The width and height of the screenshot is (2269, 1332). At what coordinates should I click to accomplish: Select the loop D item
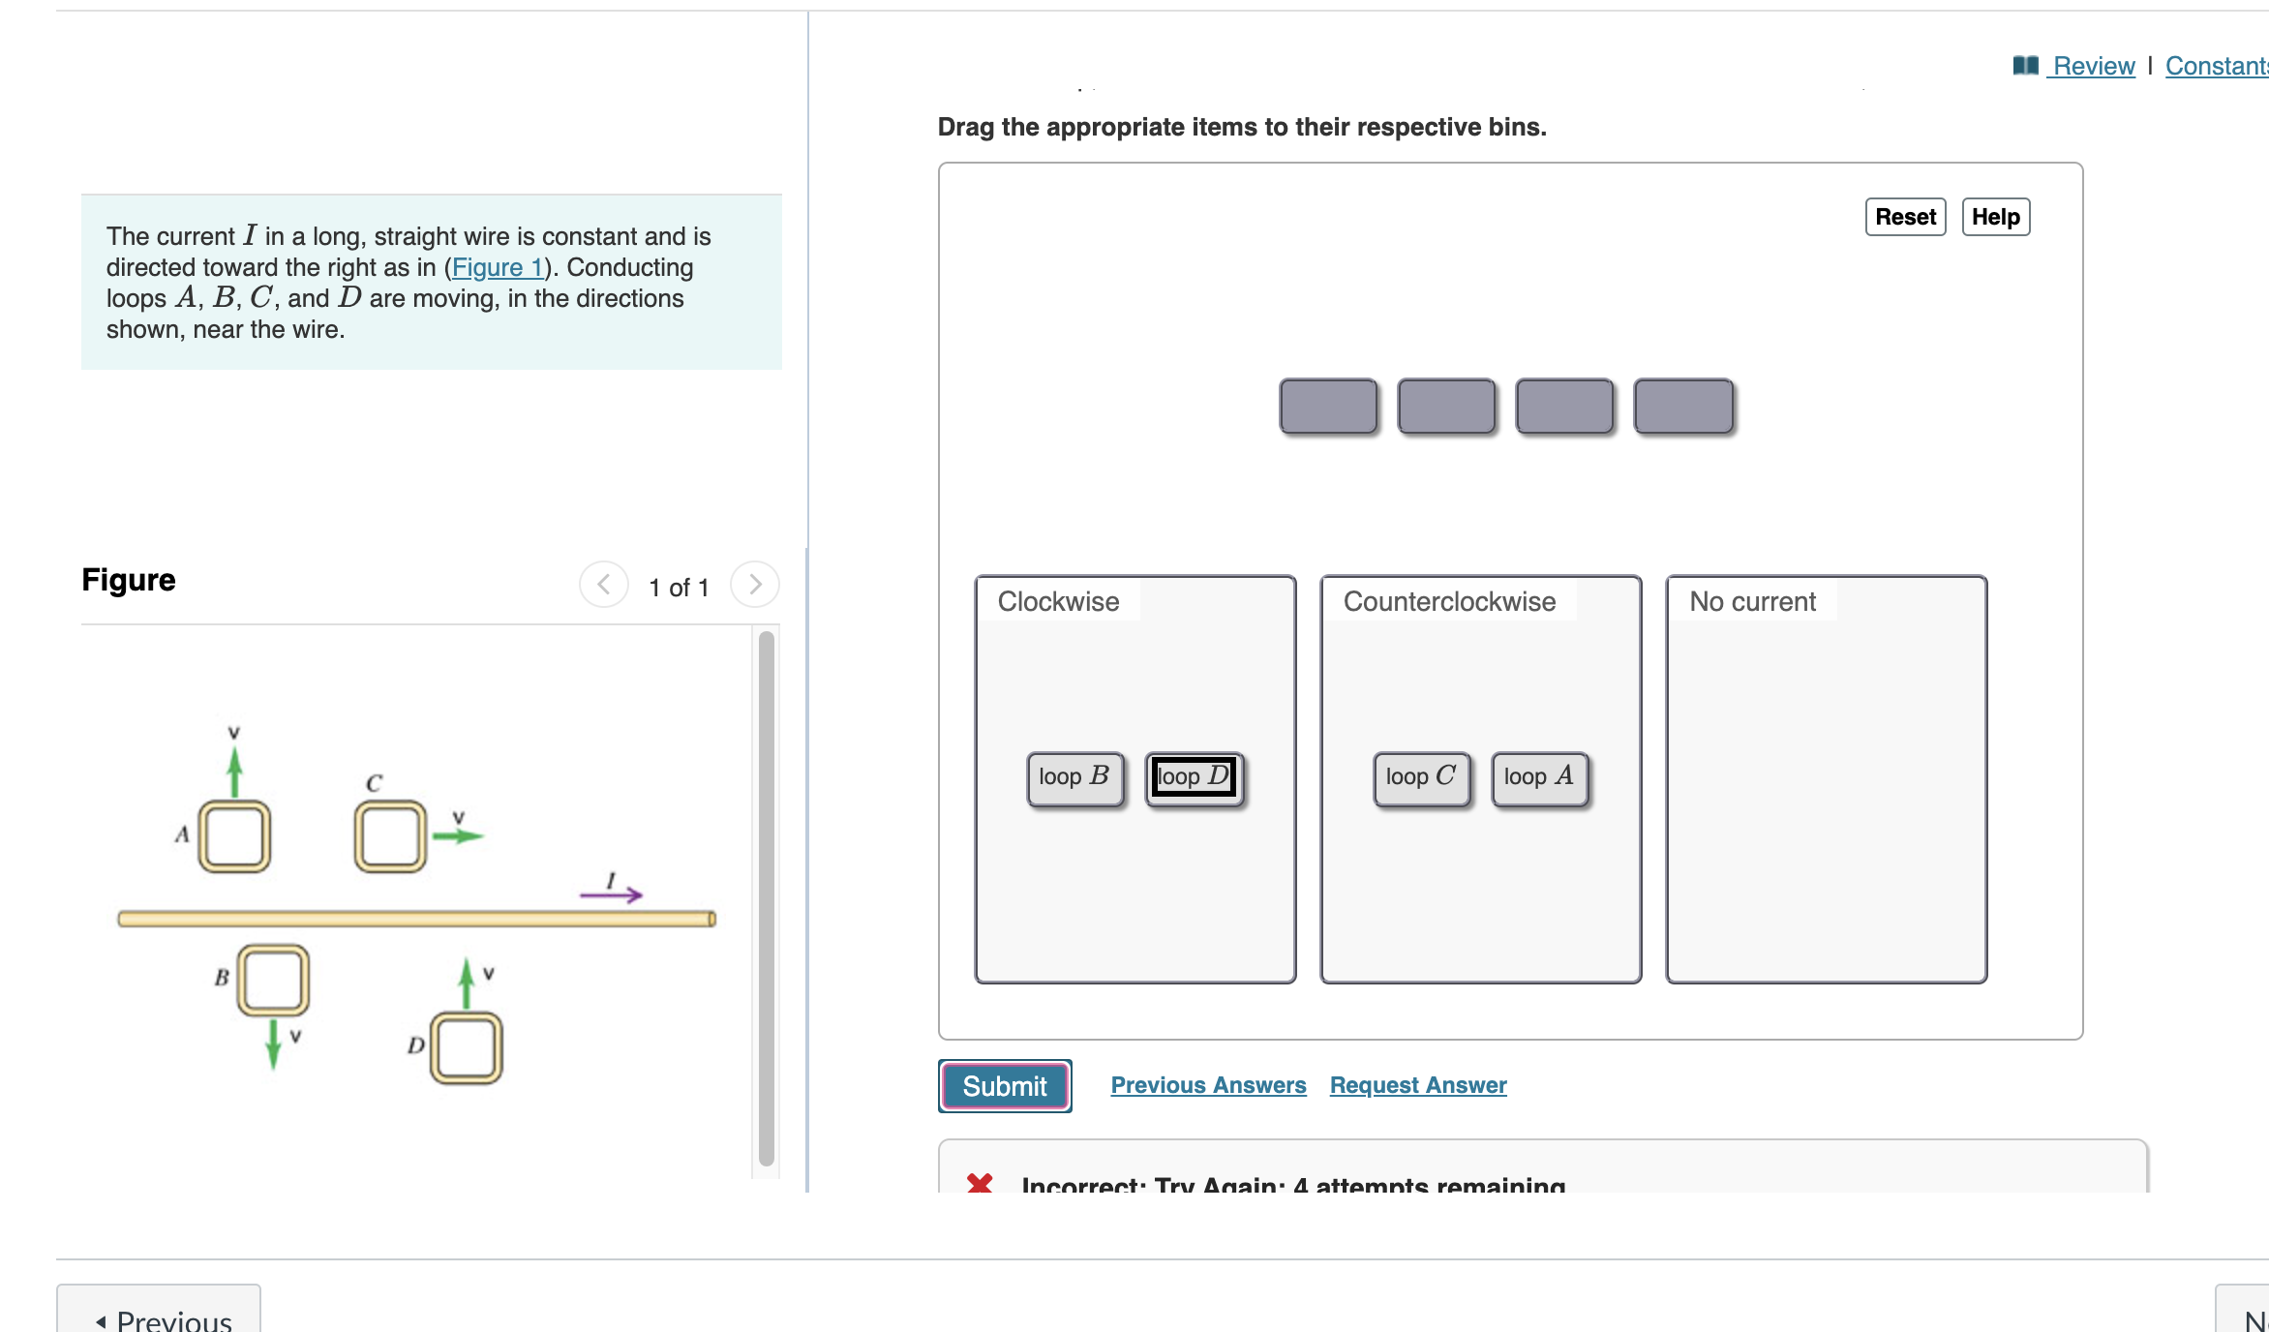click(1194, 777)
